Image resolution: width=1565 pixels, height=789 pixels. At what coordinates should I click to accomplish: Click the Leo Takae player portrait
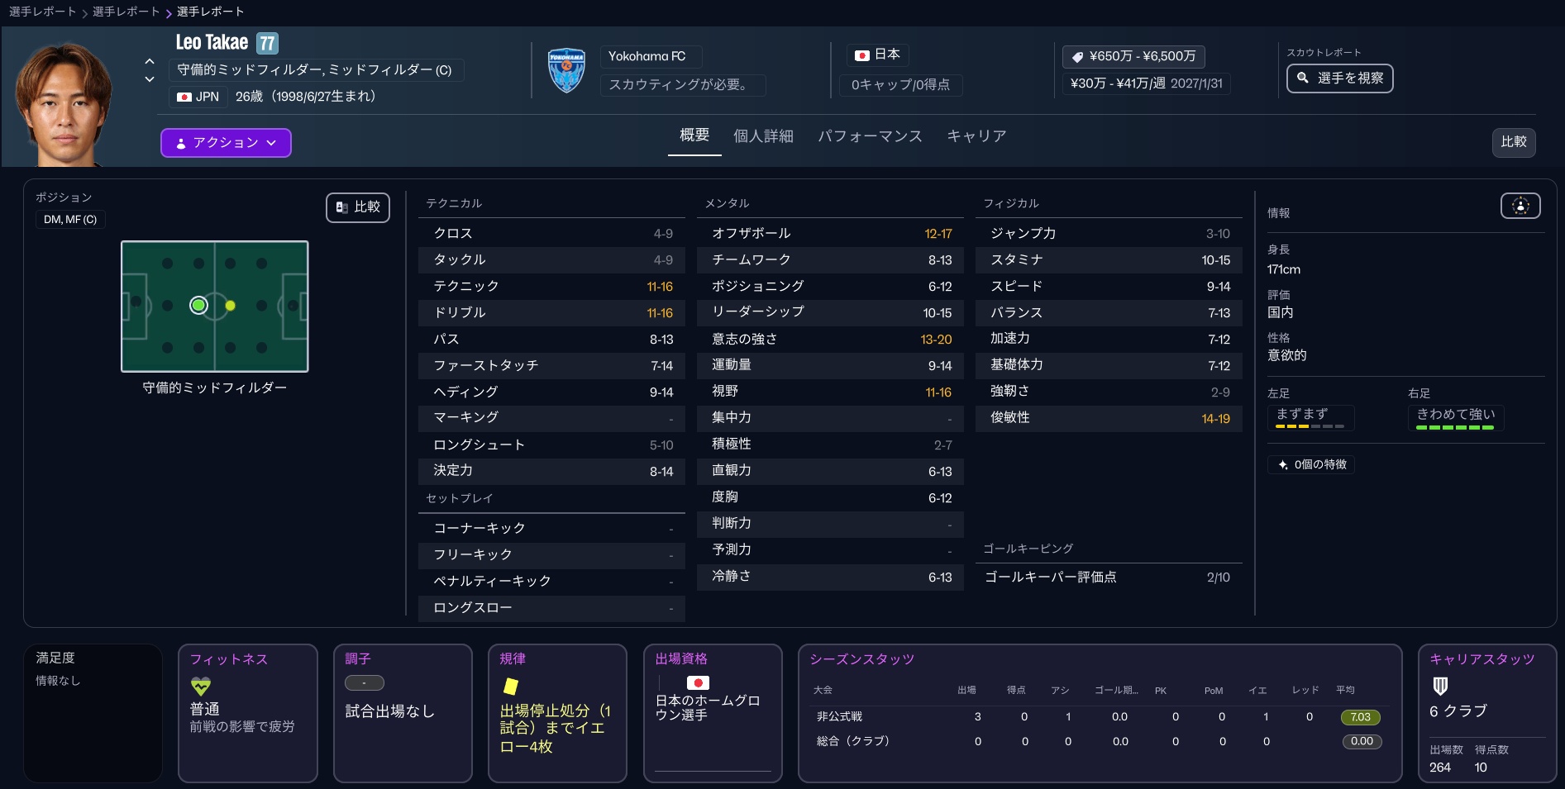(x=64, y=103)
